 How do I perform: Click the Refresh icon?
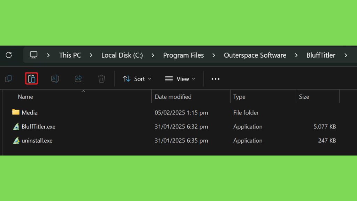pyautogui.click(x=9, y=55)
